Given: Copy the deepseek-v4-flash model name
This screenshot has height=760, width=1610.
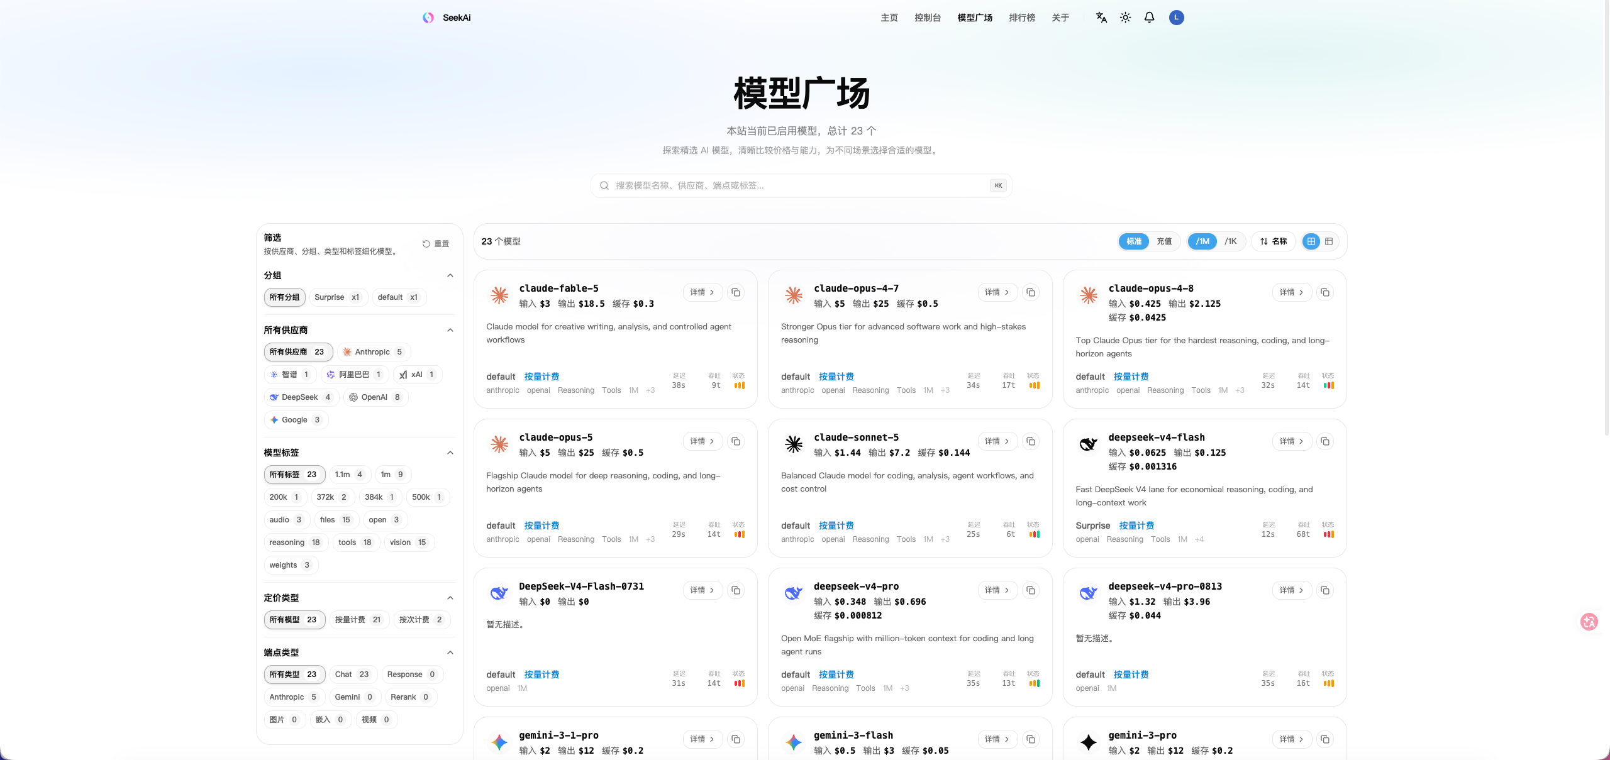Looking at the screenshot, I should [1325, 441].
